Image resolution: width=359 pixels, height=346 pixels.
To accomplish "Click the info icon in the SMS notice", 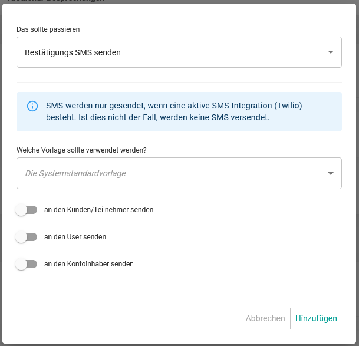I will click(32, 106).
